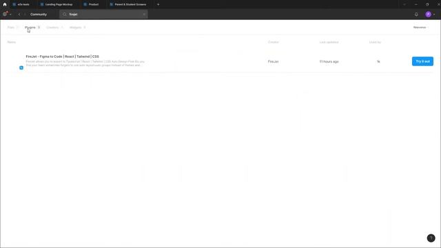This screenshot has width=441, height=248.
Task: Add a new tab with the plus icon
Action: click(x=158, y=5)
